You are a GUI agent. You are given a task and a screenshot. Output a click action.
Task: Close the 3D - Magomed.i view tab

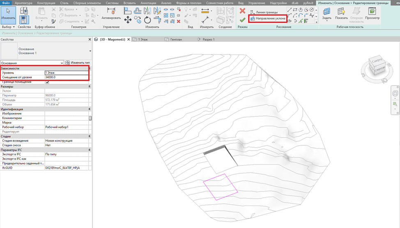tap(129, 39)
